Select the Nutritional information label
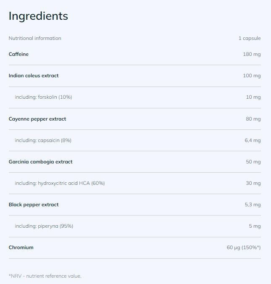Screen dimensions: 271x284 pos(35,38)
